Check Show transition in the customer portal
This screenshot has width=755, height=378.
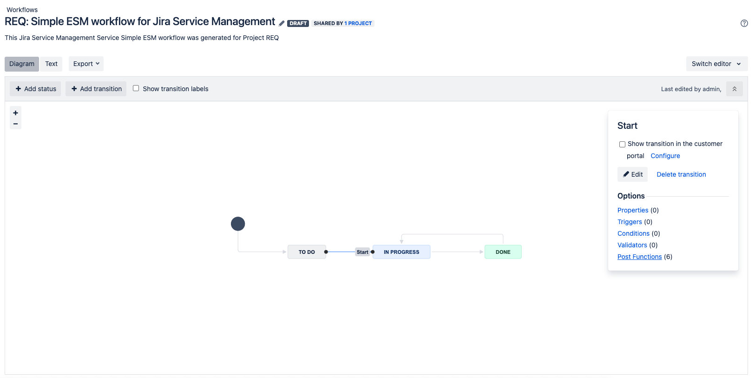[x=622, y=144]
